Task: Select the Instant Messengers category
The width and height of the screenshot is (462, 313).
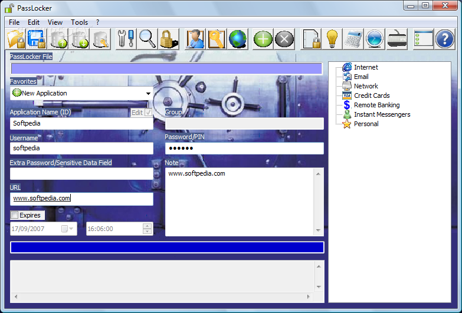Action: click(382, 114)
